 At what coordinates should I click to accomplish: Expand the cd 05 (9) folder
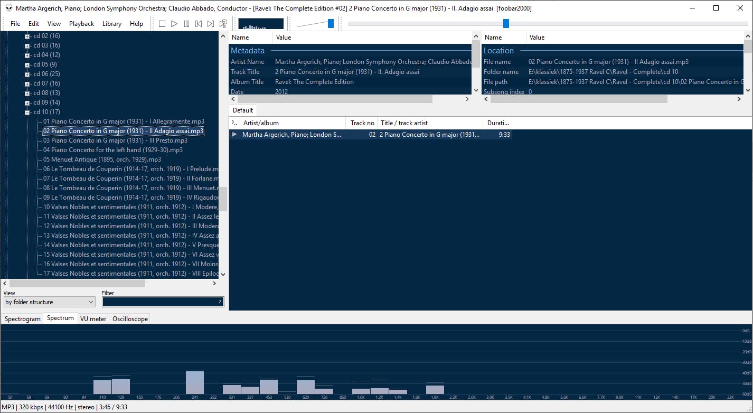click(x=27, y=65)
